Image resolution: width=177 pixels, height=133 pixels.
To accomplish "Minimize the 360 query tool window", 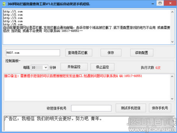I will click(x=153, y=4).
